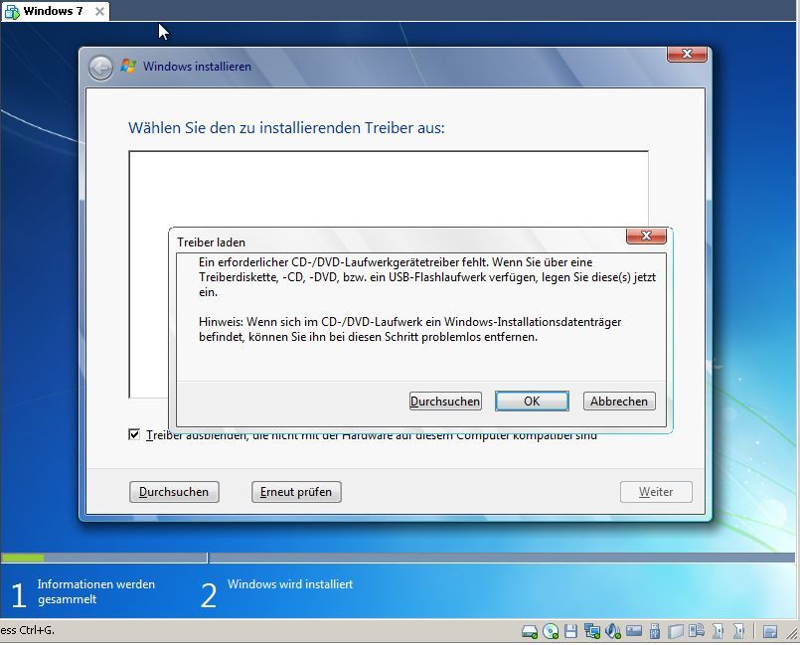800x645 pixels.
Task: Click Durchsuchen at bottom of setup window
Action: 174,492
